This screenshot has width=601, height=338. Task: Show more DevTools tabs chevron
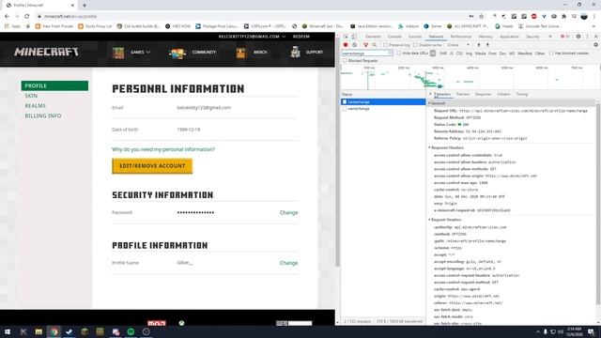click(550, 37)
